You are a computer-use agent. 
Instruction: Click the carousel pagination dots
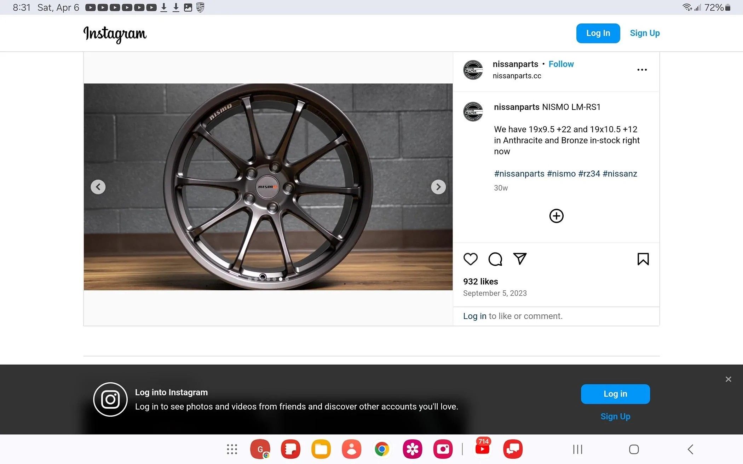pyautogui.click(x=268, y=279)
